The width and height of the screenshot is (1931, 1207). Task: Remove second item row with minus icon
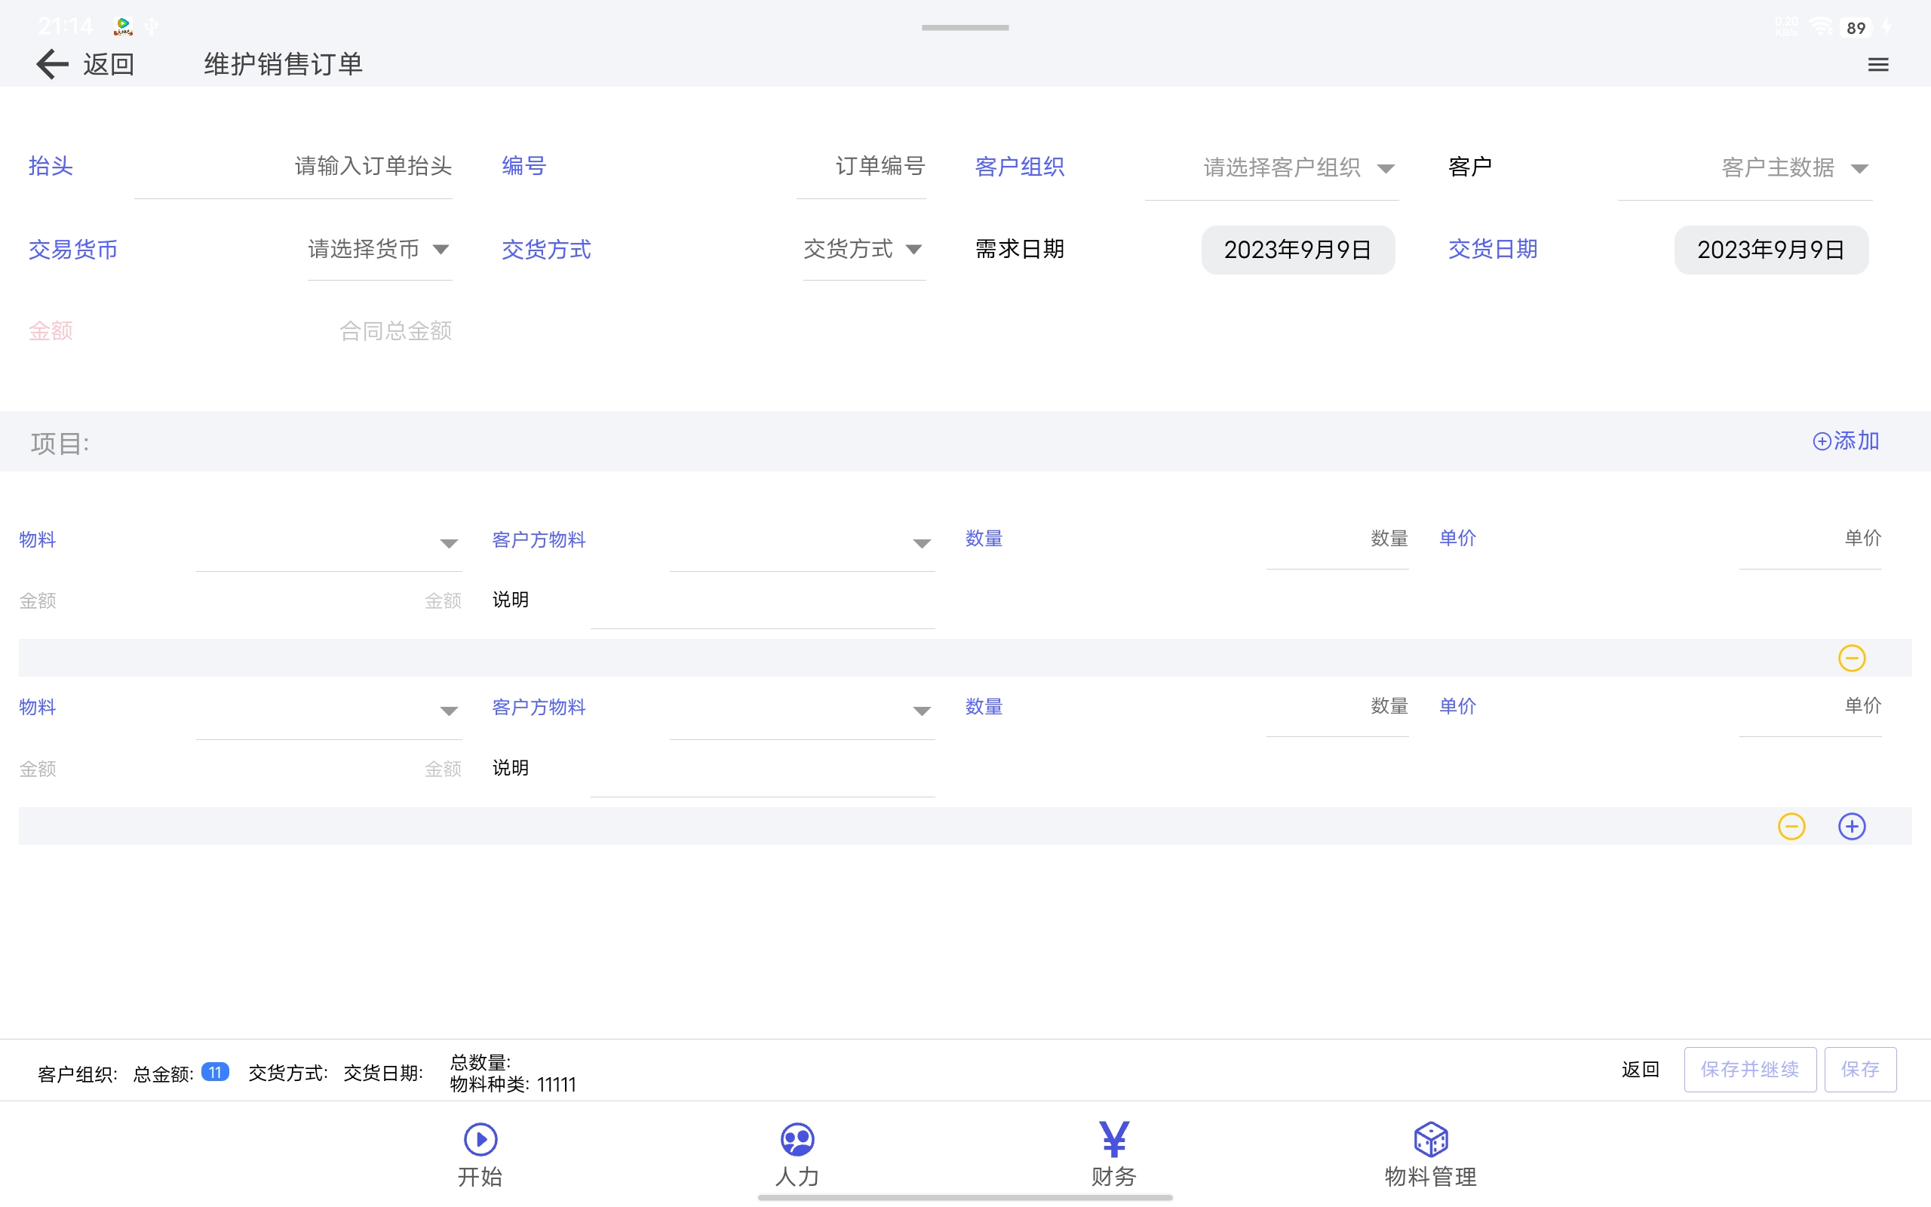[1791, 826]
